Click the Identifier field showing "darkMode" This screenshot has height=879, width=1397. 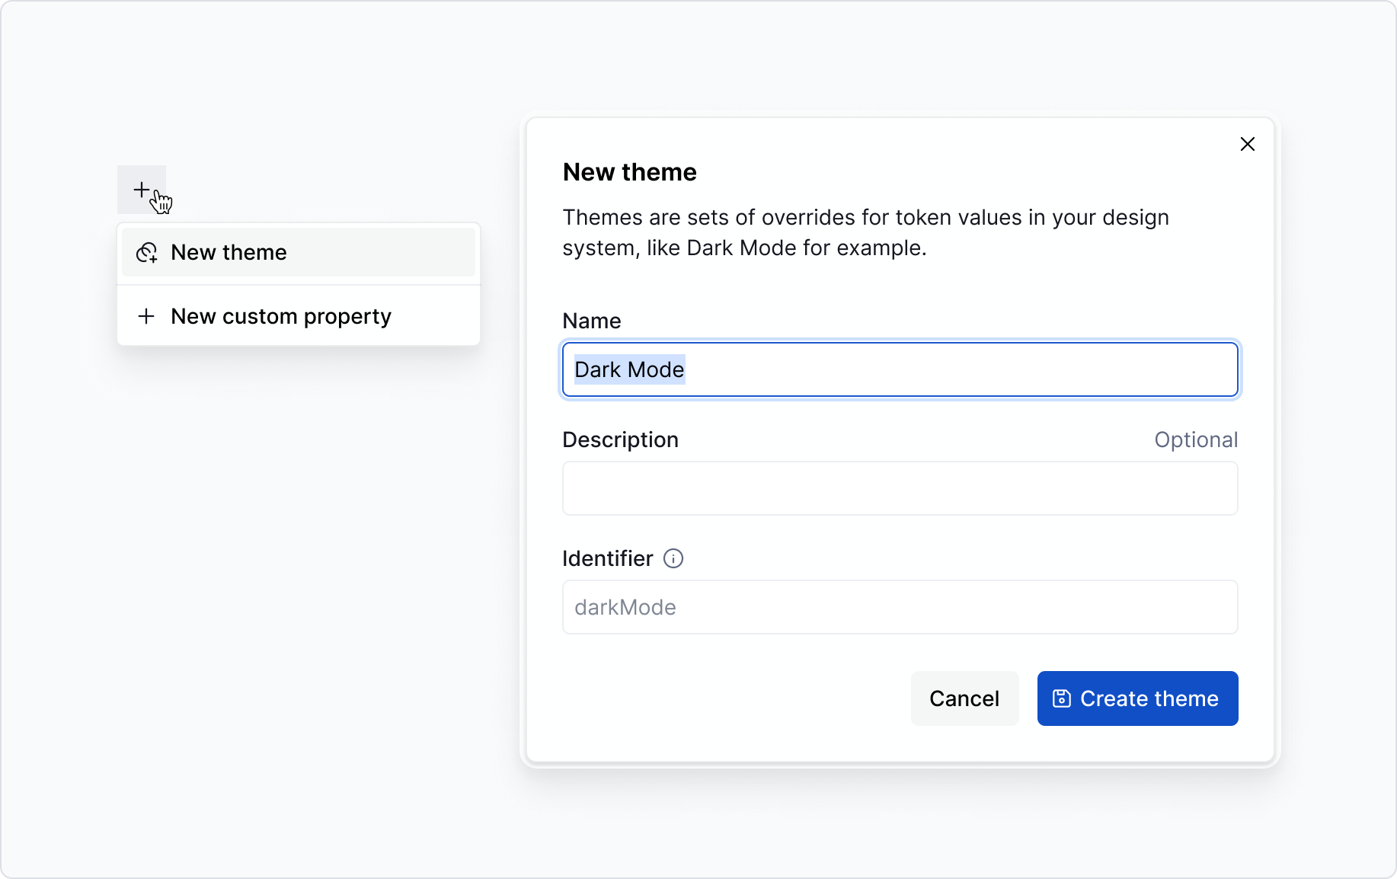(899, 607)
